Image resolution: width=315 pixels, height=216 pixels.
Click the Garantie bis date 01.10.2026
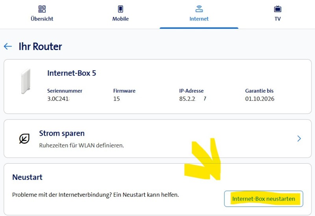click(259, 99)
